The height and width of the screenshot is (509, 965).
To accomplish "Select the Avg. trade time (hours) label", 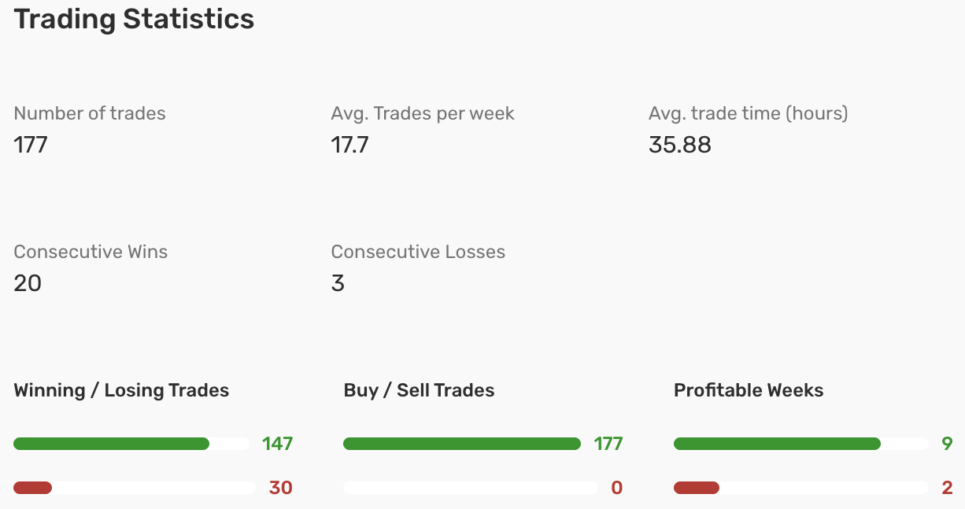I will tap(749, 113).
